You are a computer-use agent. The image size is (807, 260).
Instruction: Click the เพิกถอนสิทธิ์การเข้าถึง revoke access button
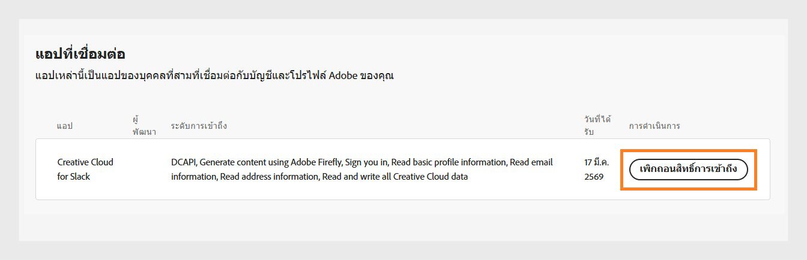(688, 170)
